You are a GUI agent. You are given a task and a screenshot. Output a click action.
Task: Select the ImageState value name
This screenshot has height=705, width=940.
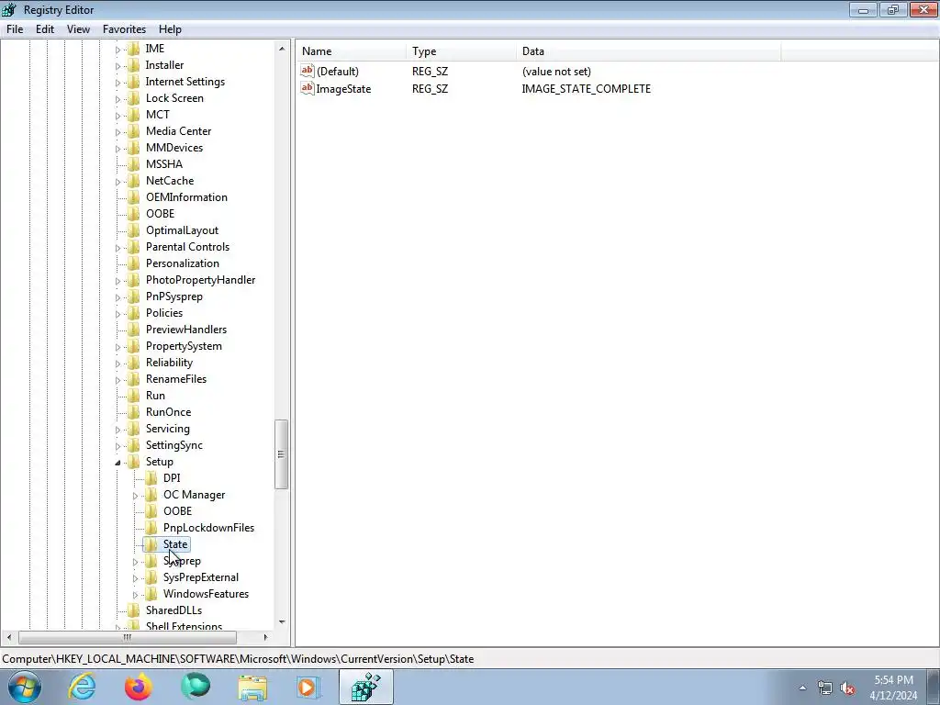click(x=343, y=89)
